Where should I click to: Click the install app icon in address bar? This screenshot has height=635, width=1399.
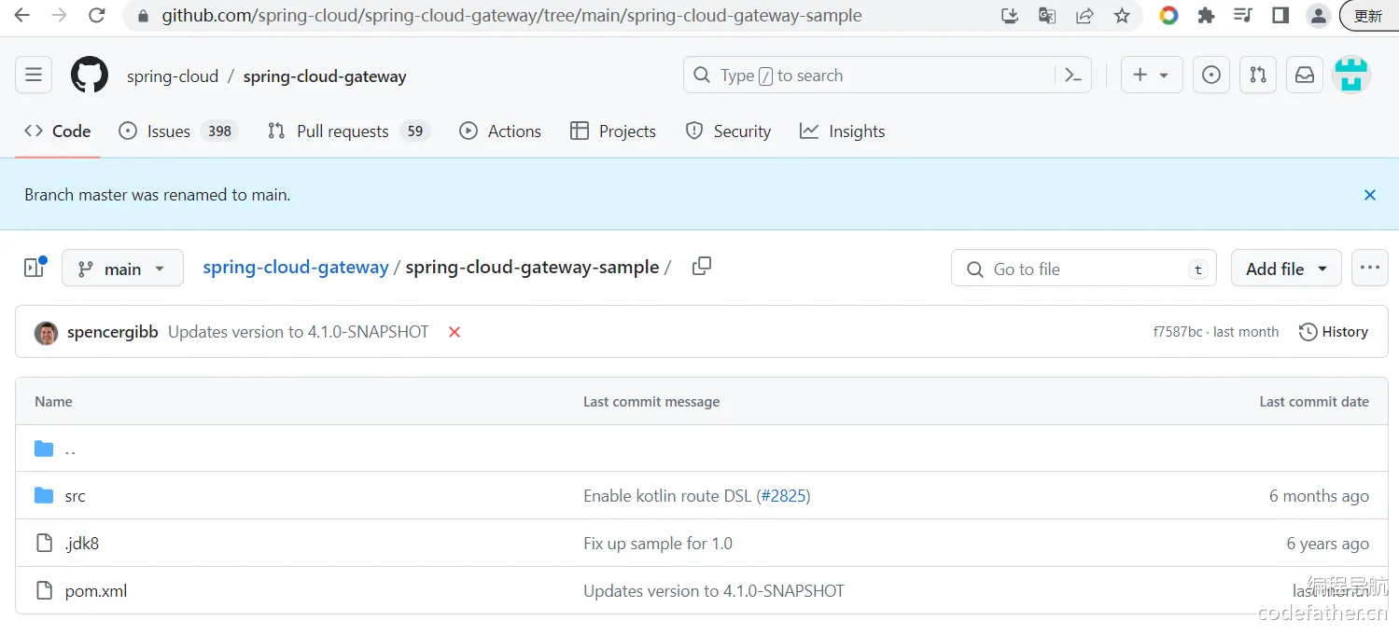1010,16
